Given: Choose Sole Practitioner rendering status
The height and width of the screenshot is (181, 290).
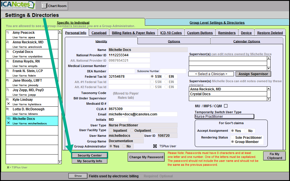Looking at the screenshot, I should tap(233, 138).
